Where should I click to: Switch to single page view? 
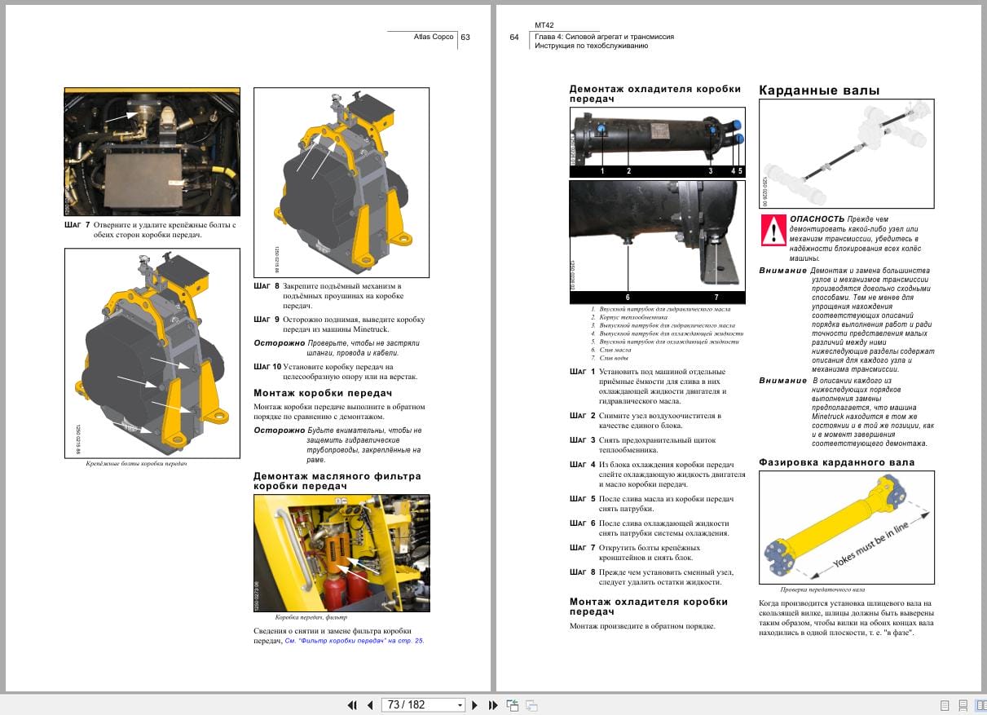945,705
